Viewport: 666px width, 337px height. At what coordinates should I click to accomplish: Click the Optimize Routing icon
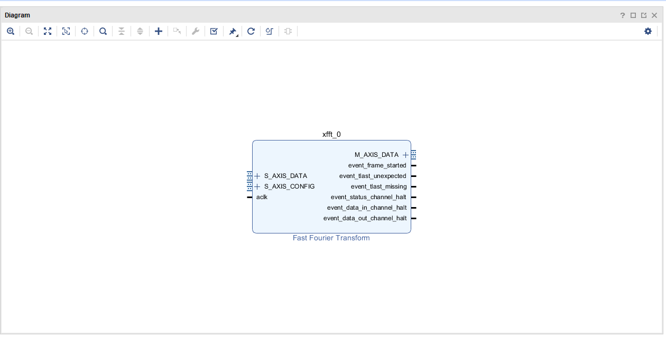point(270,31)
